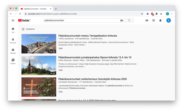Open title Pääsiäissunnuntain jumalanpalvelus Sipoon kirkosta
The width and height of the screenshot is (183, 111).
point(95,57)
